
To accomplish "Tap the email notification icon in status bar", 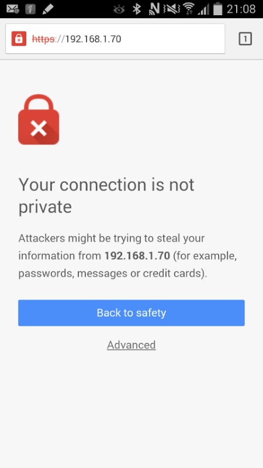I will coord(13,9).
